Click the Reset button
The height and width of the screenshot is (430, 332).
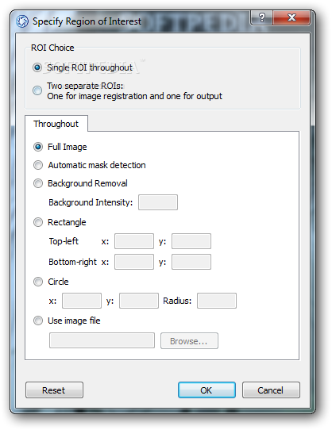pyautogui.click(x=54, y=390)
